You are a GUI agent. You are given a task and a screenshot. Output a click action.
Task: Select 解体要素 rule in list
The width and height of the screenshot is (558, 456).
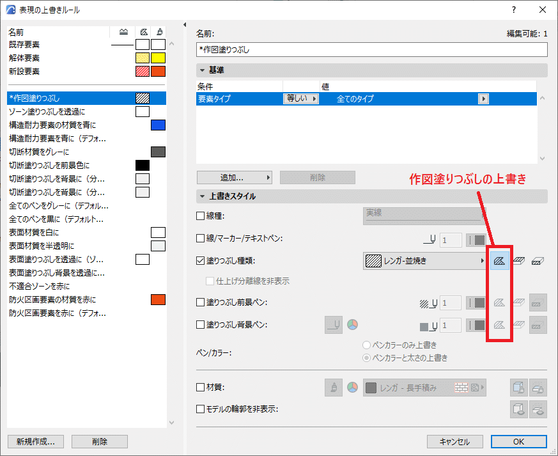(x=86, y=58)
